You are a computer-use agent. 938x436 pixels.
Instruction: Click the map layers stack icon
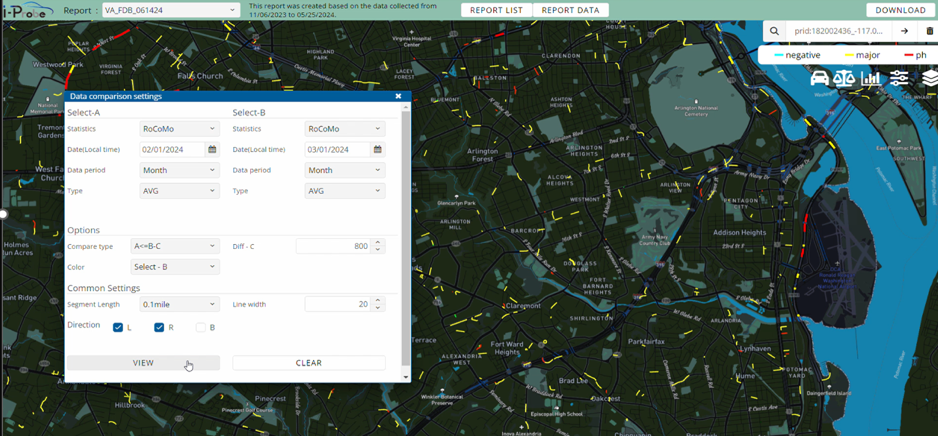click(x=929, y=78)
